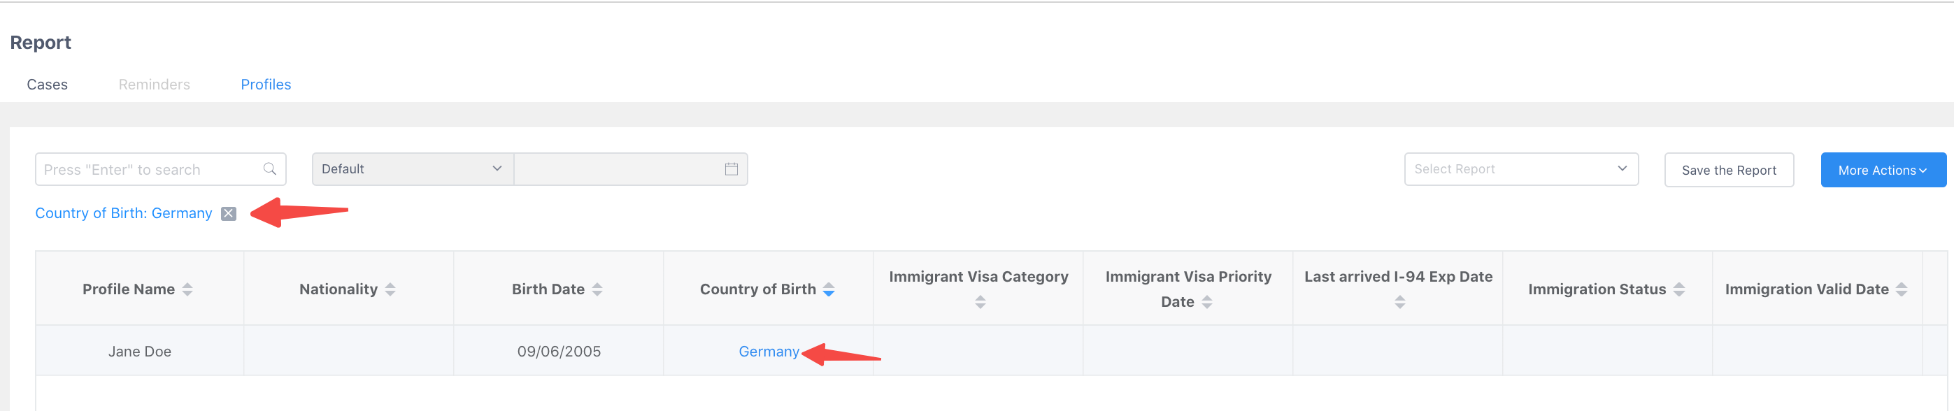The image size is (1954, 411).
Task: Sort by Immigrant Visa Category arrows
Action: point(980,302)
